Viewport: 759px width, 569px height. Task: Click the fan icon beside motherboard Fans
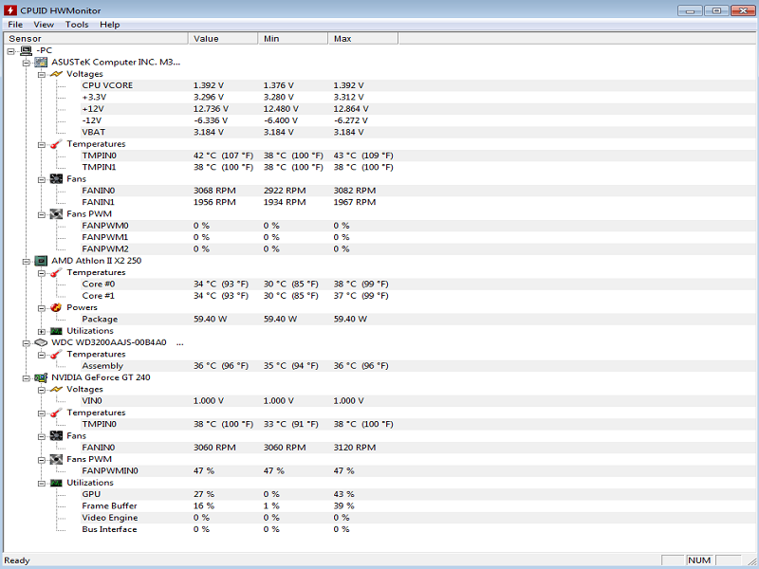(56, 179)
